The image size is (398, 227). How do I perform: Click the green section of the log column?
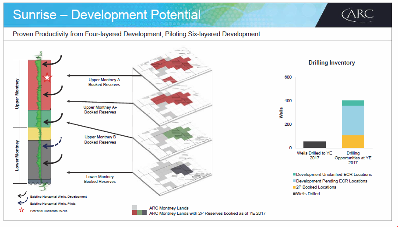click(39, 119)
